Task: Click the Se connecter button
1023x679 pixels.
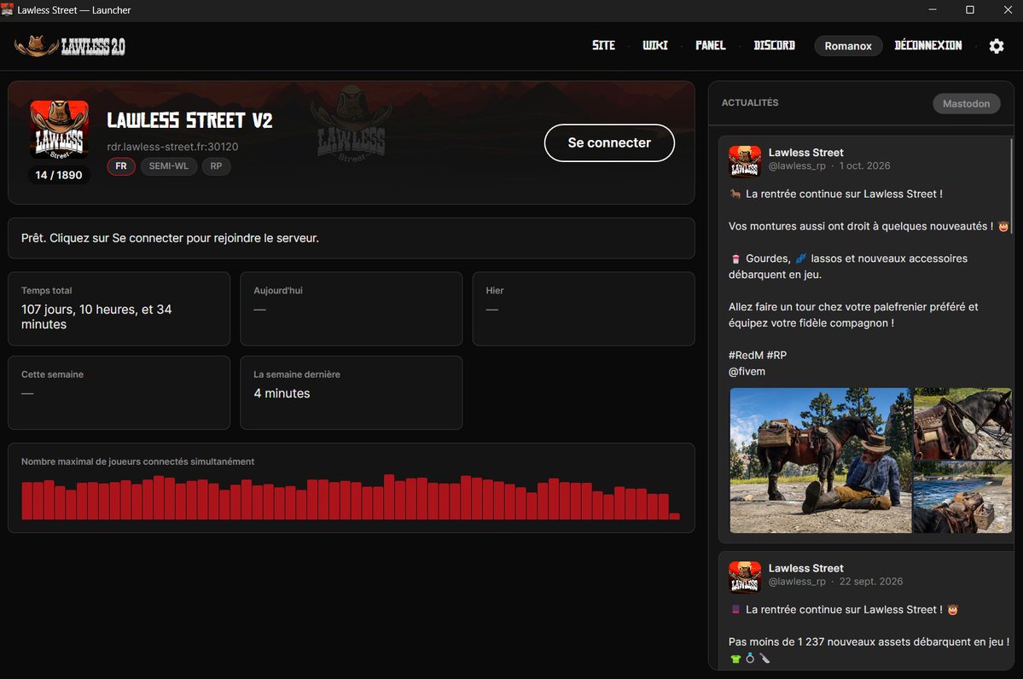Action: 609,142
